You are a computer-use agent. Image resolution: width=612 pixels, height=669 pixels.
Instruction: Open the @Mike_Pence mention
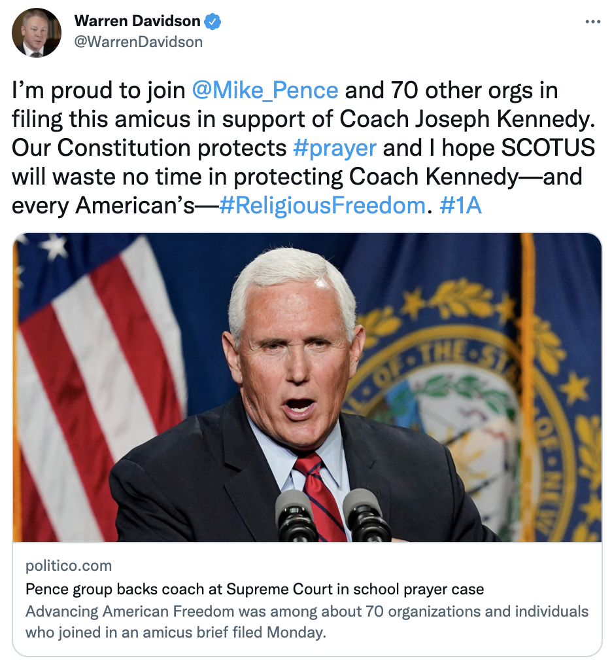265,90
